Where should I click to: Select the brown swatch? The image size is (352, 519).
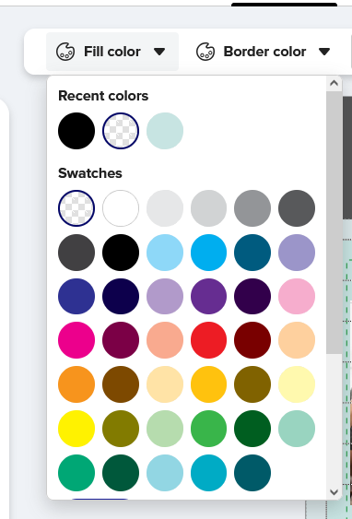[x=121, y=384]
